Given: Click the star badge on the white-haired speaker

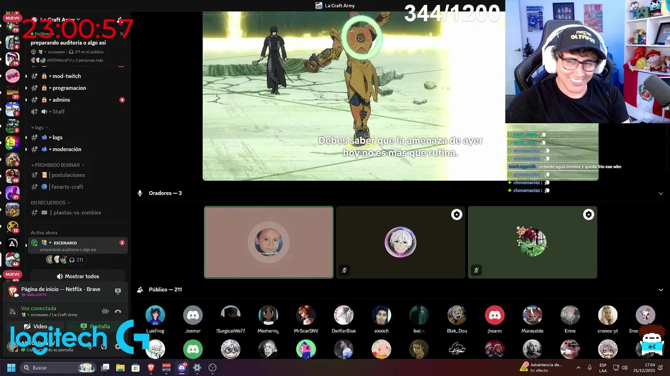Looking at the screenshot, I should point(457,215).
